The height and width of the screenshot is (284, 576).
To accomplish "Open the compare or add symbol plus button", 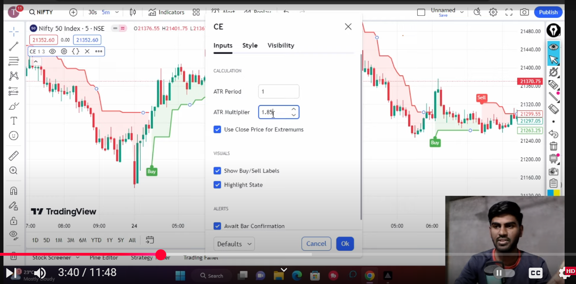I will pos(73,12).
